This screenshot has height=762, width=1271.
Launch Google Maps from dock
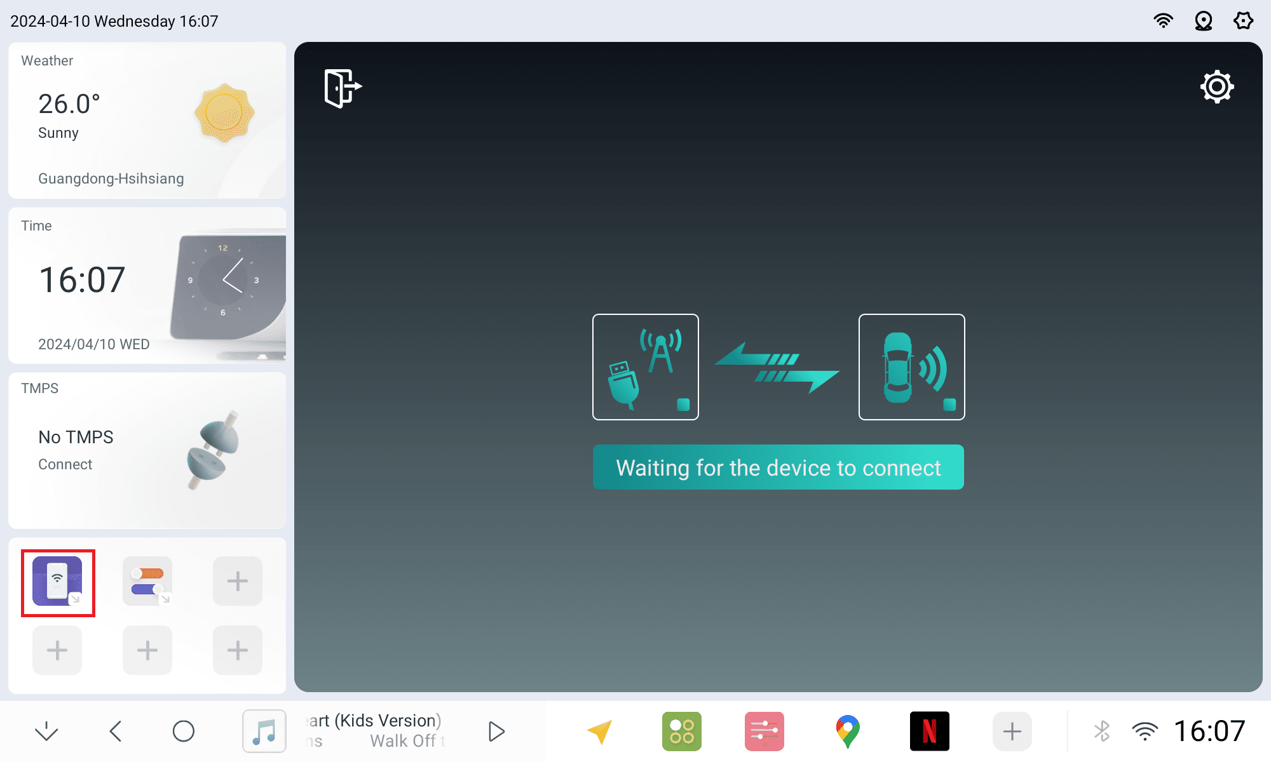(847, 732)
